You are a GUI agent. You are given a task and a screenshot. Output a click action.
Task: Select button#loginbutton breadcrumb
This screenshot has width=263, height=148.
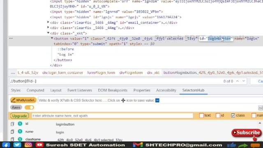pos(213,73)
